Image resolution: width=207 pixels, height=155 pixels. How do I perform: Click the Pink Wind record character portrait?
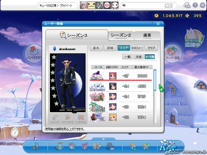pos(113,97)
